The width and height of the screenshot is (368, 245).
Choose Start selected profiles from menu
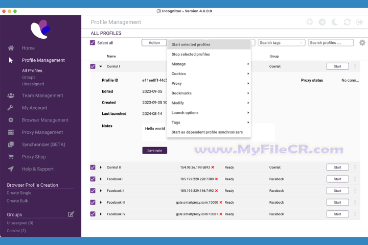209,44
